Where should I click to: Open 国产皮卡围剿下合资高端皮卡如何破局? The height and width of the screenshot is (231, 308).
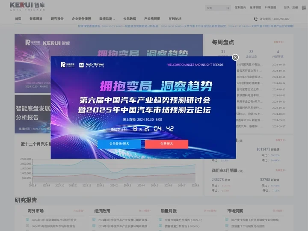pyautogui.click(x=255, y=220)
